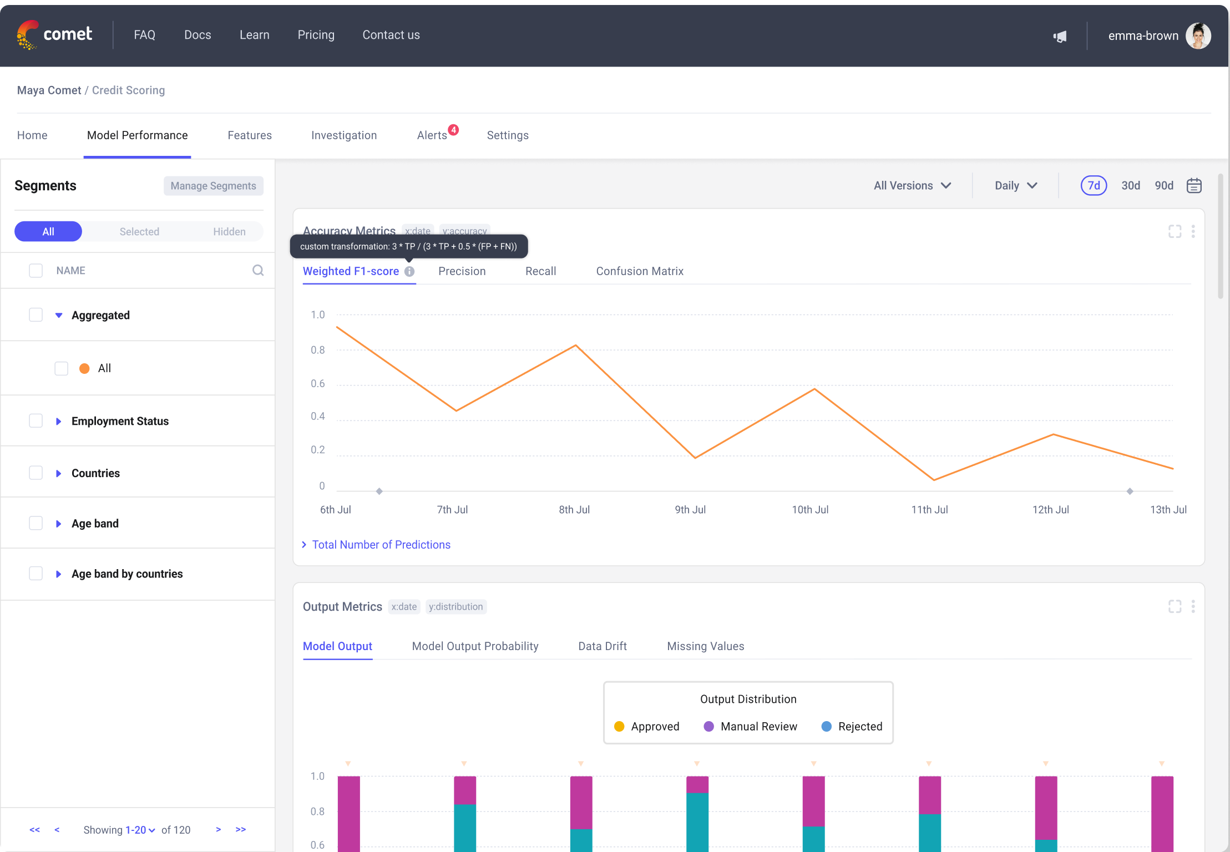Click the Manage Segments button
The height and width of the screenshot is (852, 1230).
click(x=214, y=186)
